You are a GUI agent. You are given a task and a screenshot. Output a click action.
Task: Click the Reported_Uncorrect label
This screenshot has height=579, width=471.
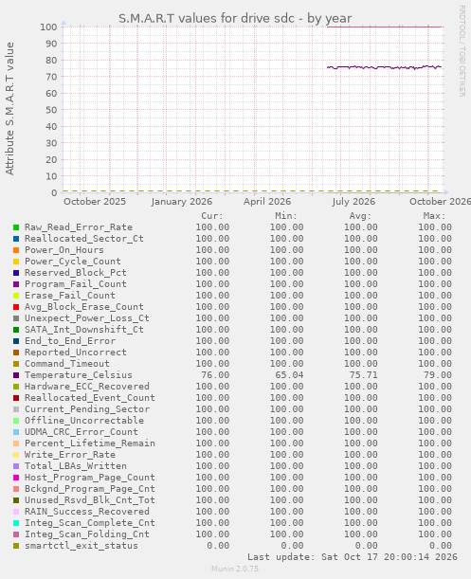[x=76, y=353]
